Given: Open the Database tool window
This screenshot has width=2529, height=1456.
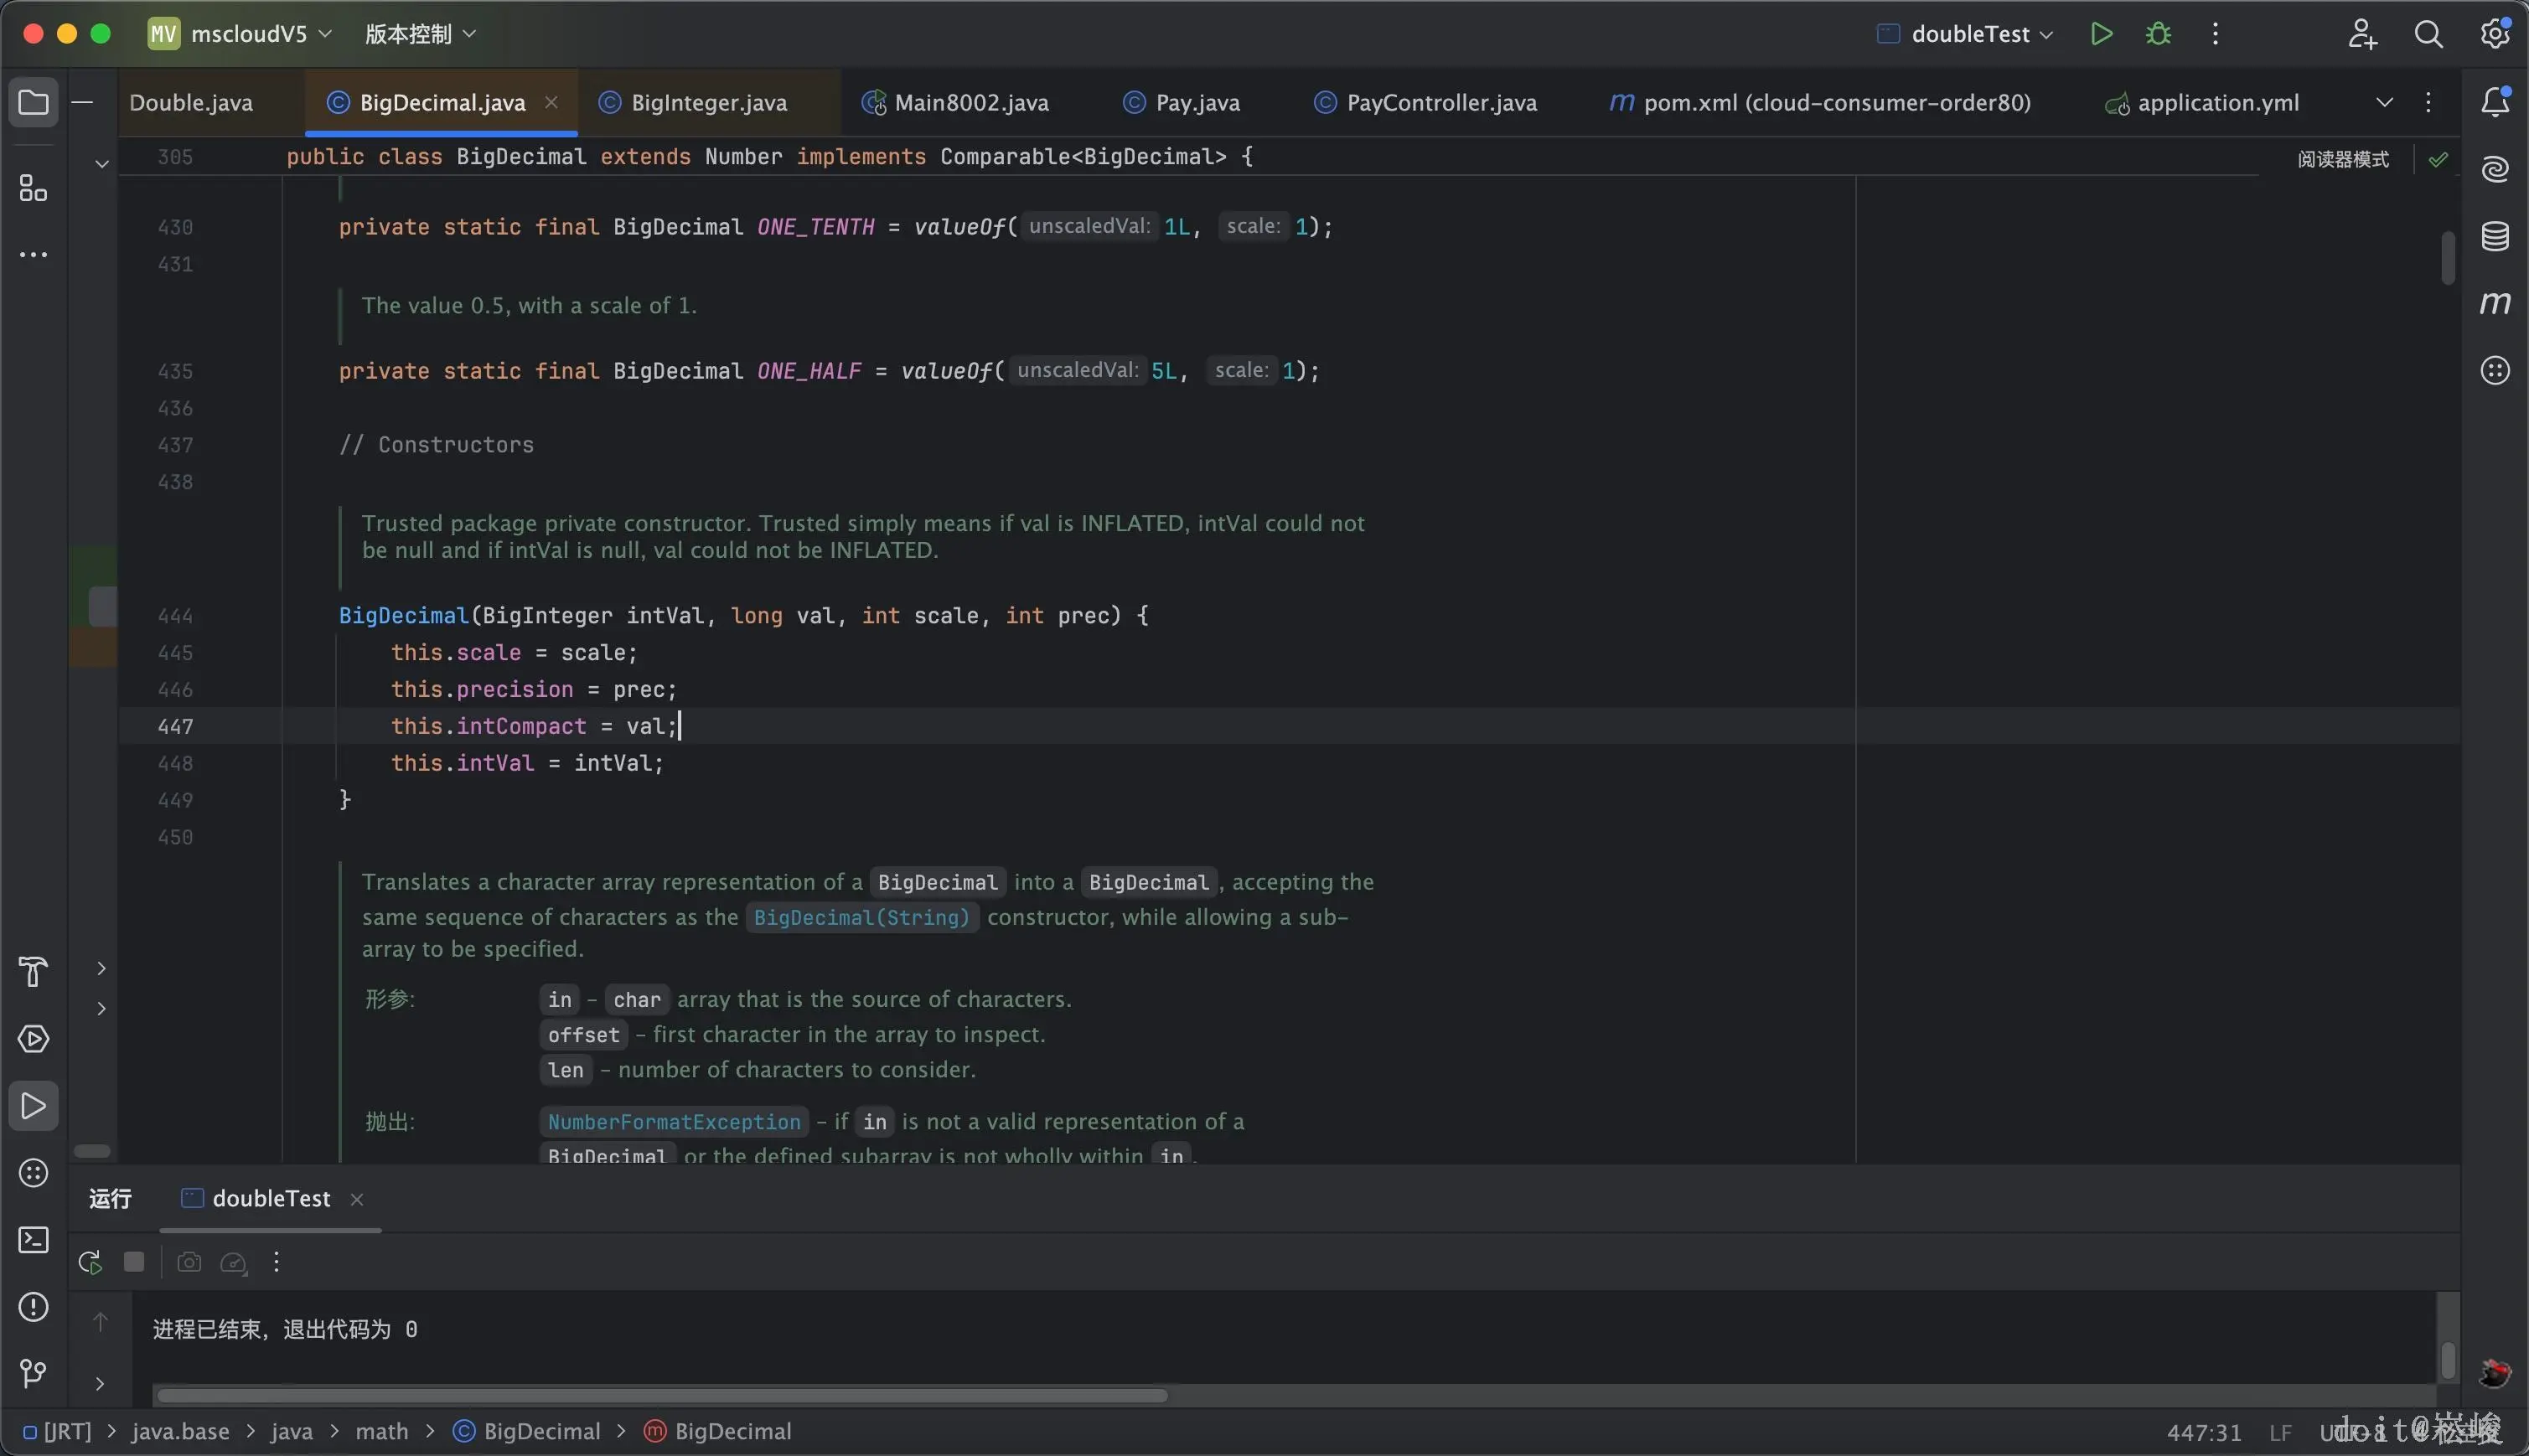Looking at the screenshot, I should 2495,237.
